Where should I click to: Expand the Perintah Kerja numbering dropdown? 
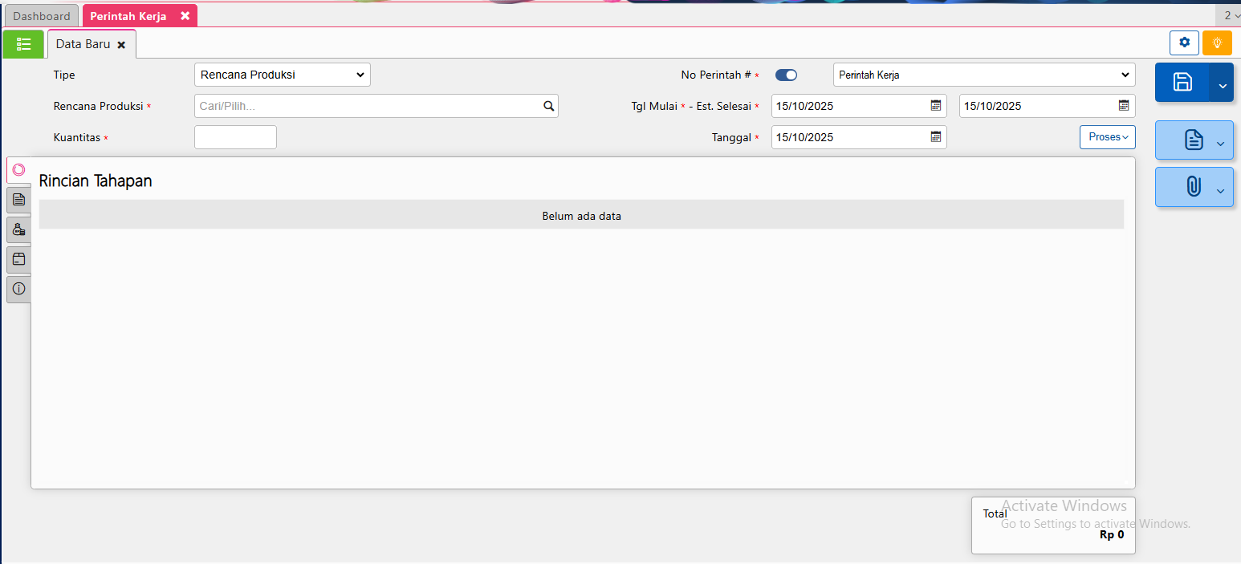pos(983,75)
